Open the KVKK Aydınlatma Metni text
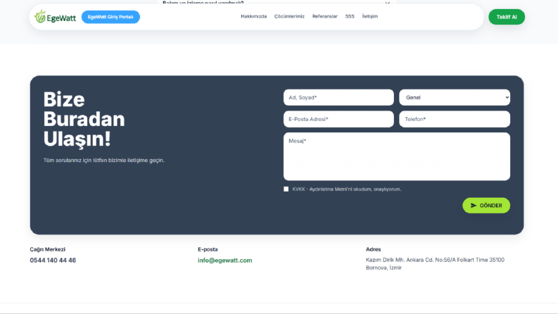The image size is (558, 314). [347, 189]
